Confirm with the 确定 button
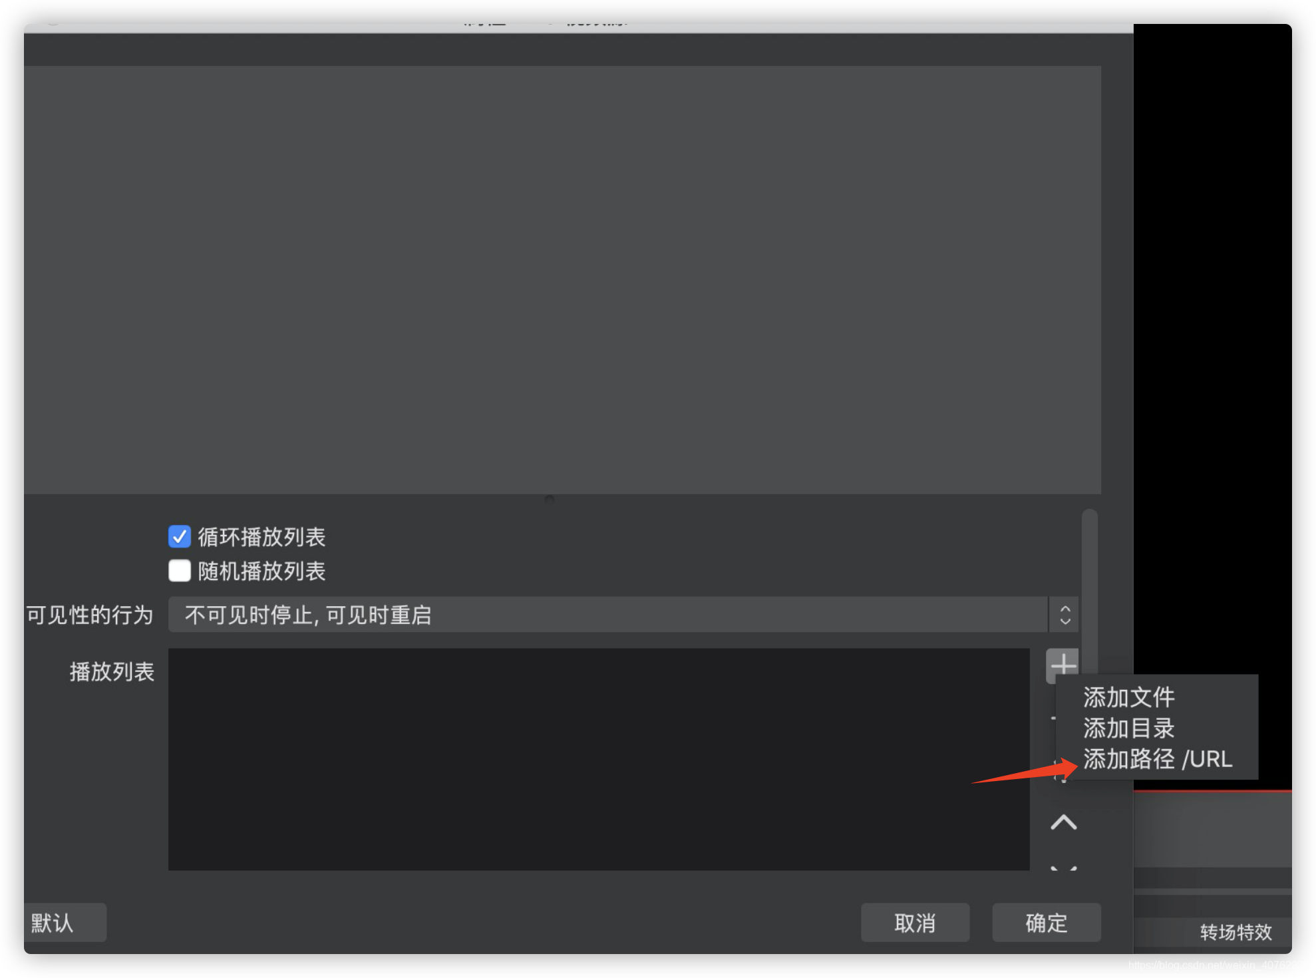 (x=1046, y=923)
